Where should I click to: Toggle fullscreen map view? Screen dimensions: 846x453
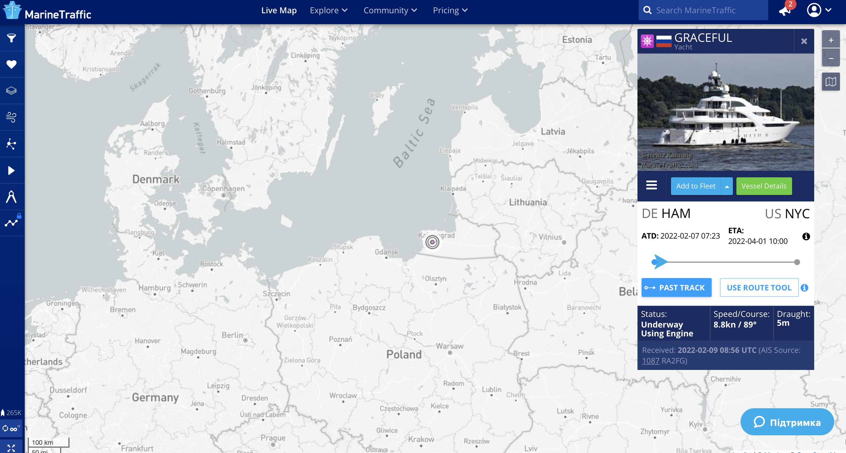[x=11, y=448]
